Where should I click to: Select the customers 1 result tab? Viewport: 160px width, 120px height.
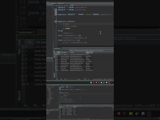tap(57, 48)
